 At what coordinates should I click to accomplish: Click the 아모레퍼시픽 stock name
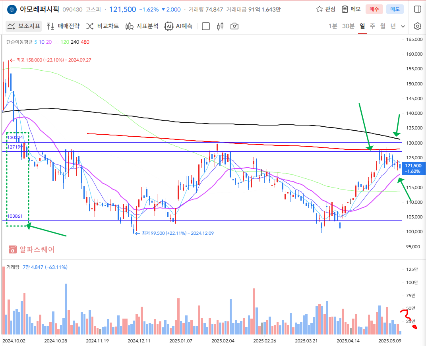tap(39, 9)
